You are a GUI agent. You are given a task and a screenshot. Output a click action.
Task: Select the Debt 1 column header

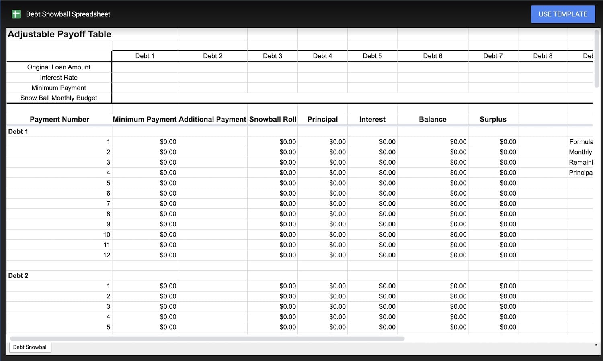(145, 56)
